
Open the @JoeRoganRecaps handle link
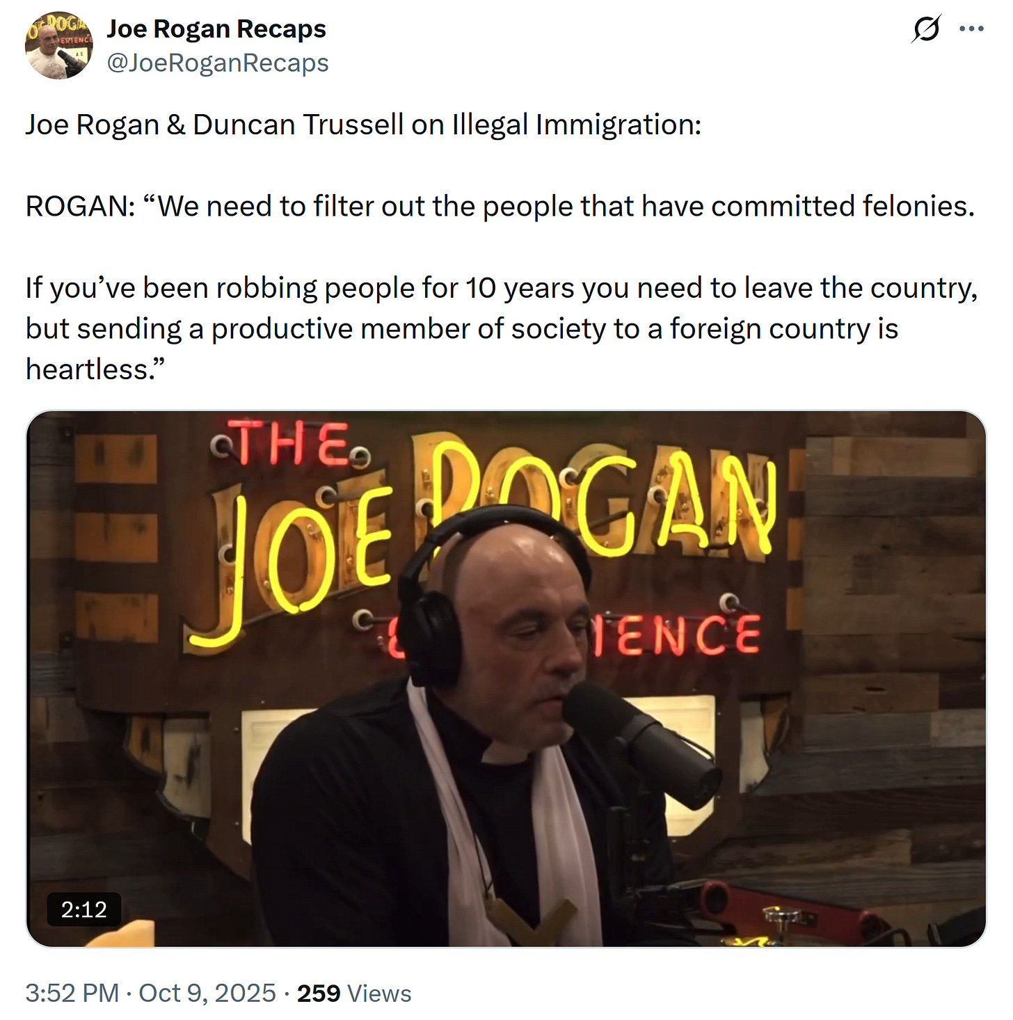click(217, 63)
